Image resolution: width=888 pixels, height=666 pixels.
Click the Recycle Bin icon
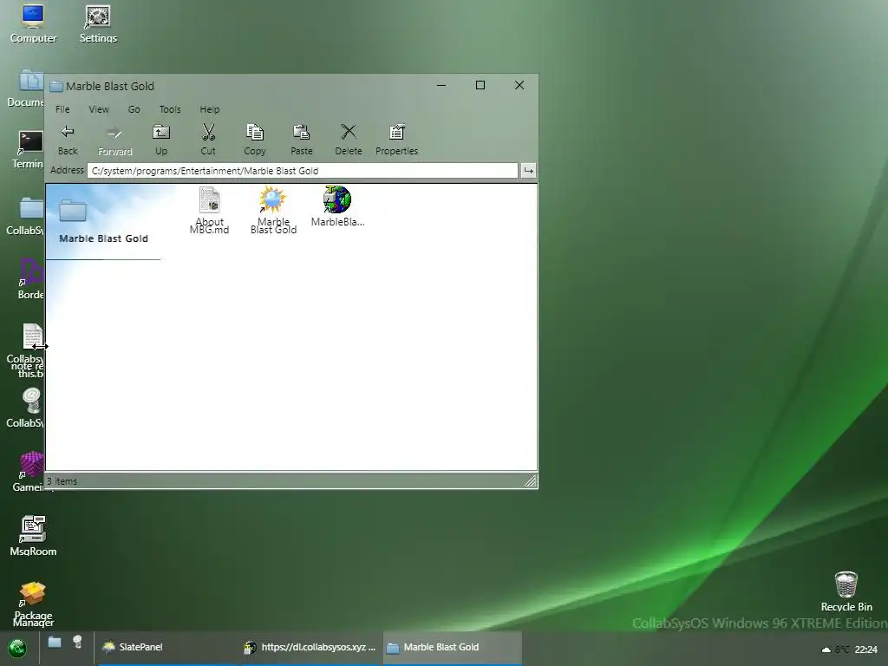pyautogui.click(x=846, y=591)
